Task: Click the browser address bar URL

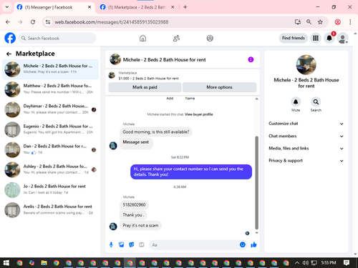Action: pyautogui.click(x=112, y=22)
